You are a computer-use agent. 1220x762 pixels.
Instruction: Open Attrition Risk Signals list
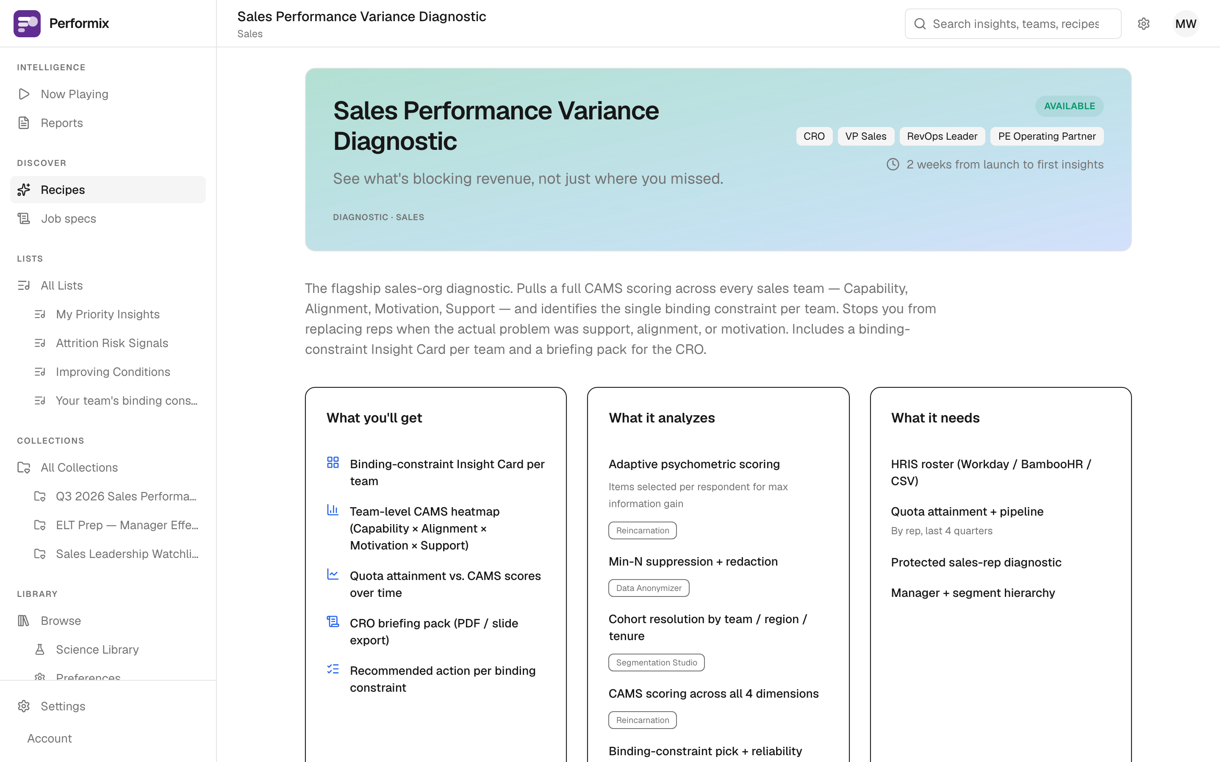[x=116, y=343]
